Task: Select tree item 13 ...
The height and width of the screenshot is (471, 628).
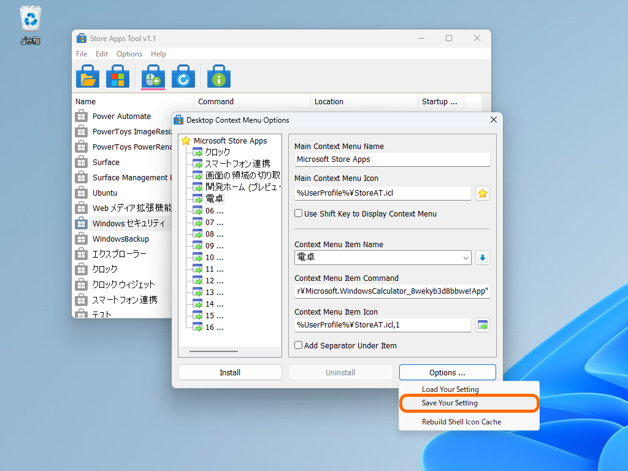Action: (x=214, y=293)
